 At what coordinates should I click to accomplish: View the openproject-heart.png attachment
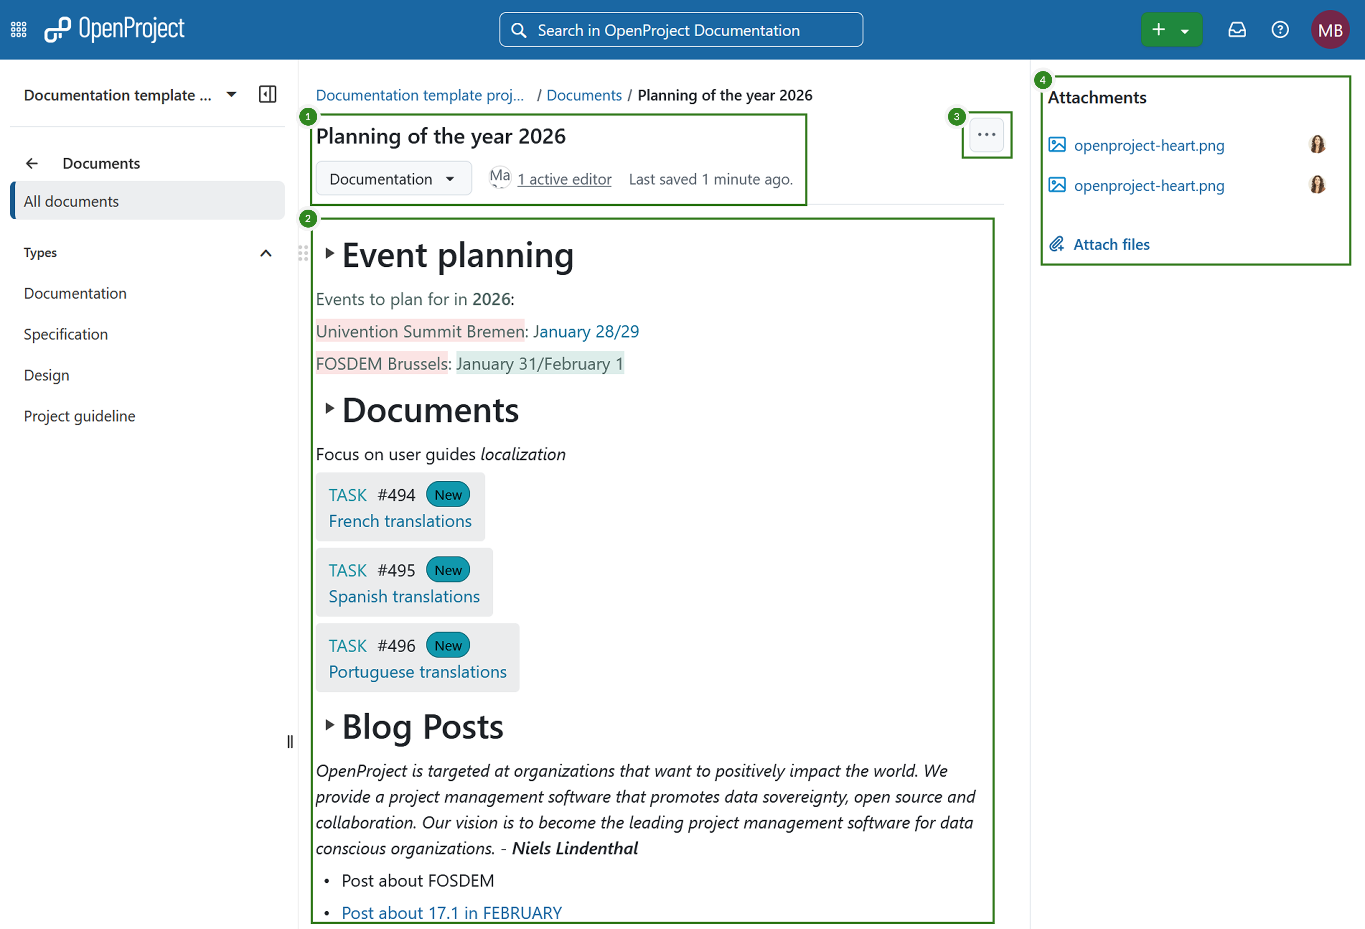(x=1148, y=145)
